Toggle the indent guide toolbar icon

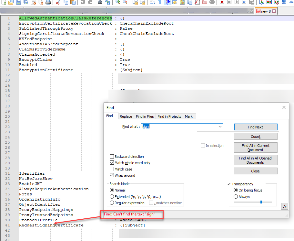pos(167,2)
